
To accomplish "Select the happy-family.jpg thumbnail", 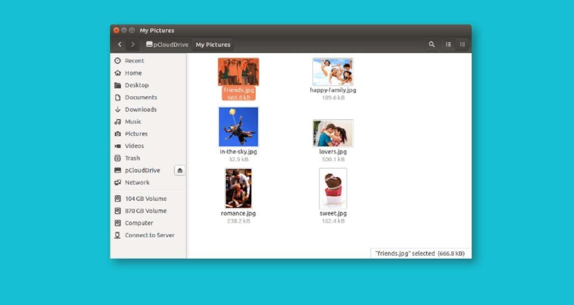I will point(333,72).
